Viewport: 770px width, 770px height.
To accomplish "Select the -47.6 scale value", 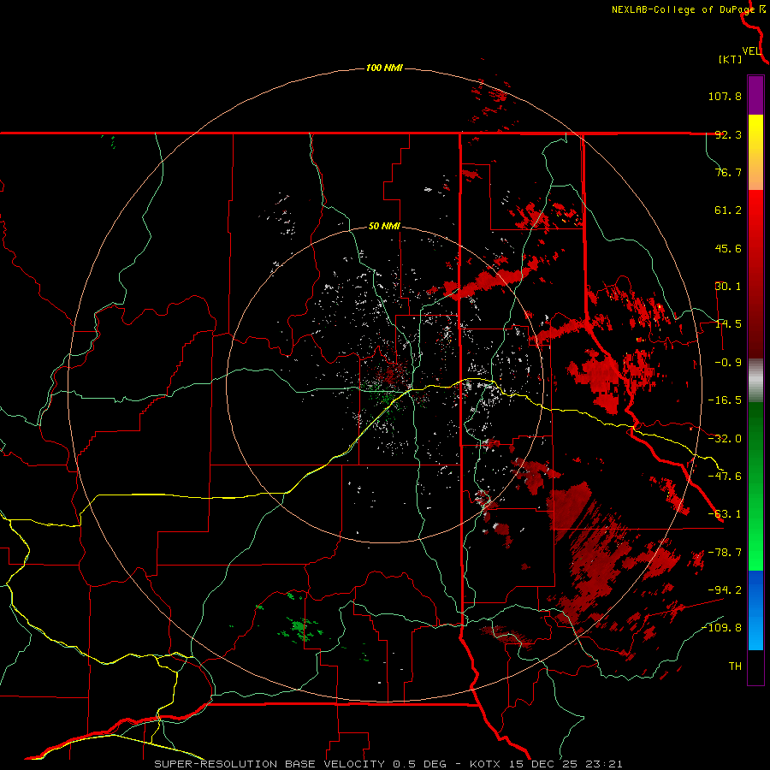I will (725, 477).
